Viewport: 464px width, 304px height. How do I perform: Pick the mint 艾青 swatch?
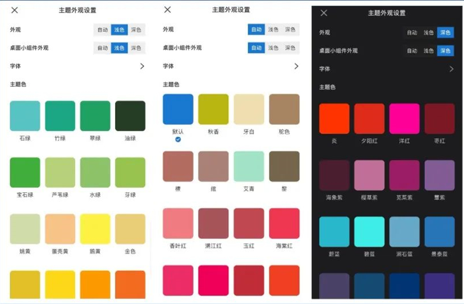click(x=249, y=167)
